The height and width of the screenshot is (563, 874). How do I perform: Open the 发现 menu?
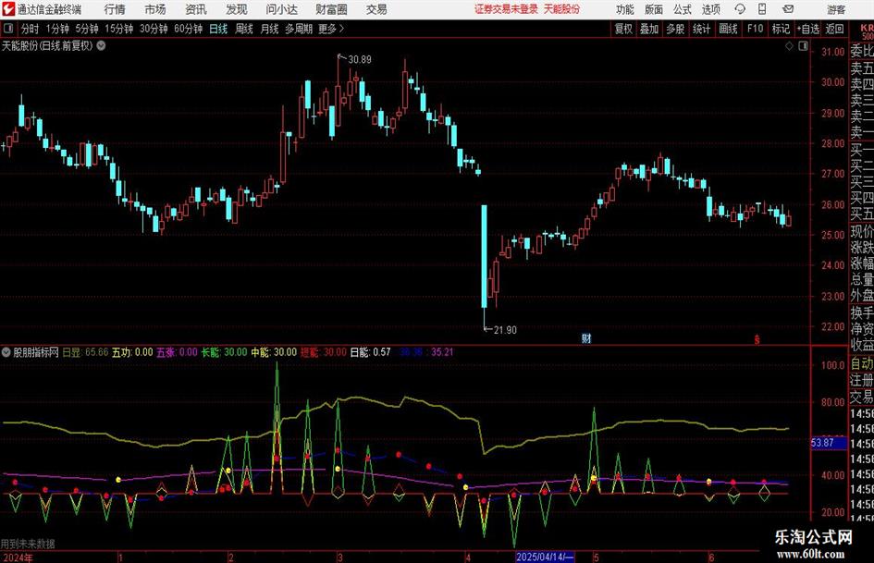tap(237, 9)
